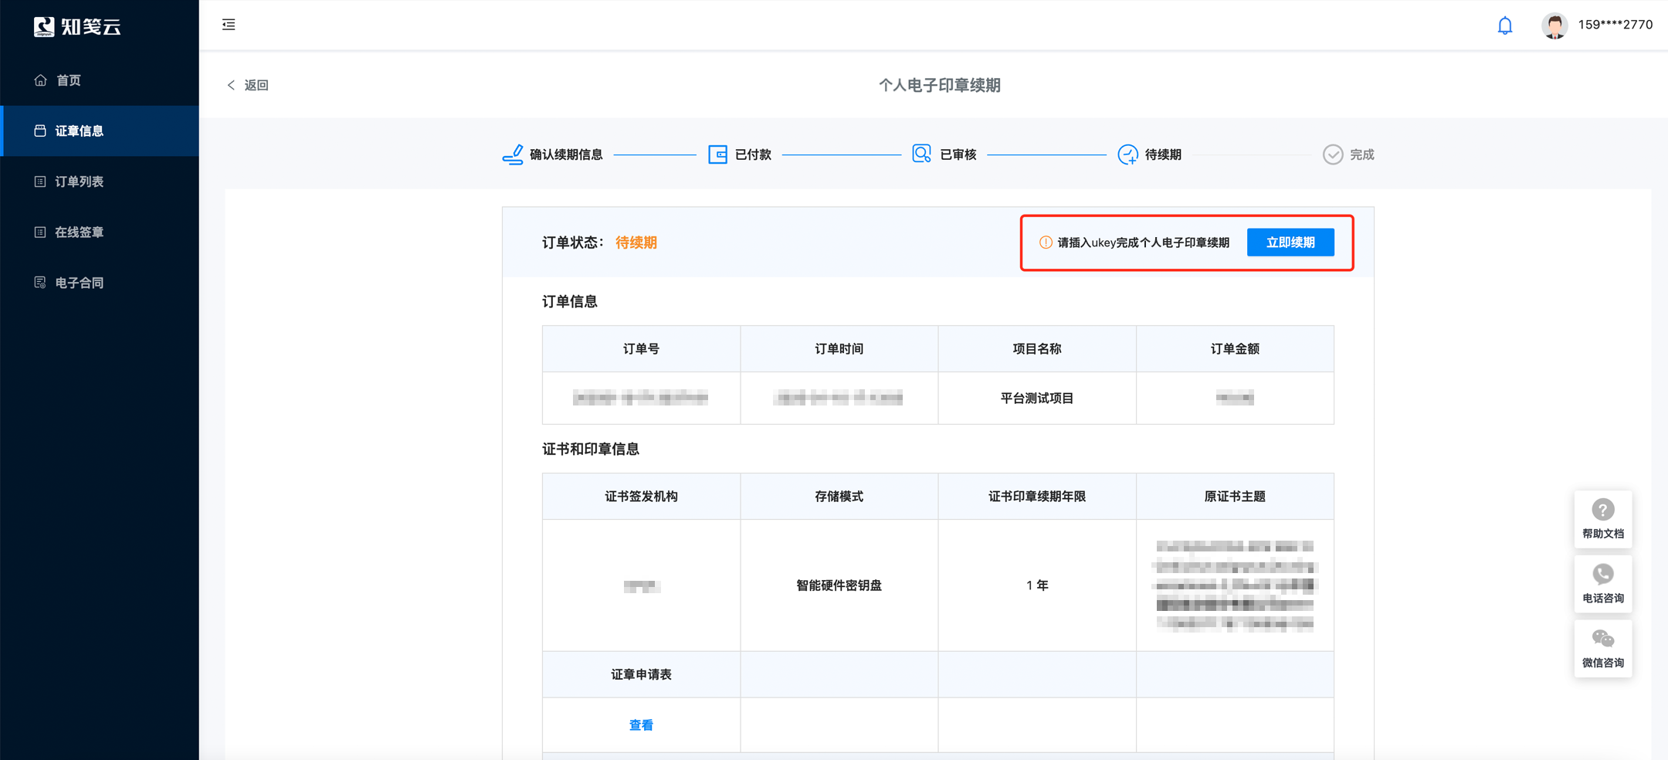
Task: Click the 证书签发机构 column header
Action: tap(641, 497)
